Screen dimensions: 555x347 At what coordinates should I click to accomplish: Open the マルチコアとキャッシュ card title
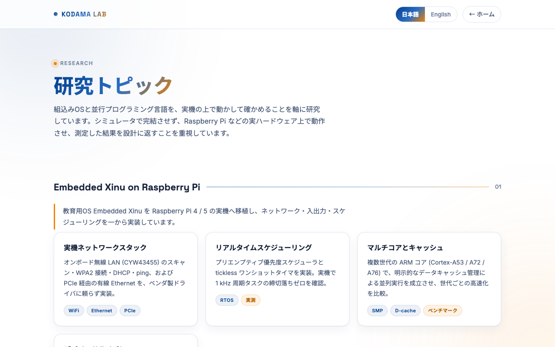(405, 248)
